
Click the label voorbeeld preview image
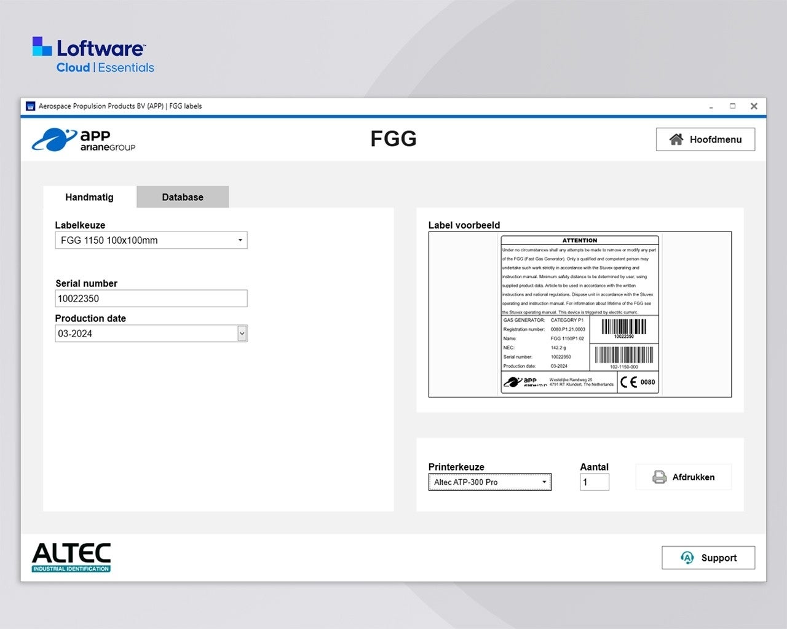click(580, 314)
